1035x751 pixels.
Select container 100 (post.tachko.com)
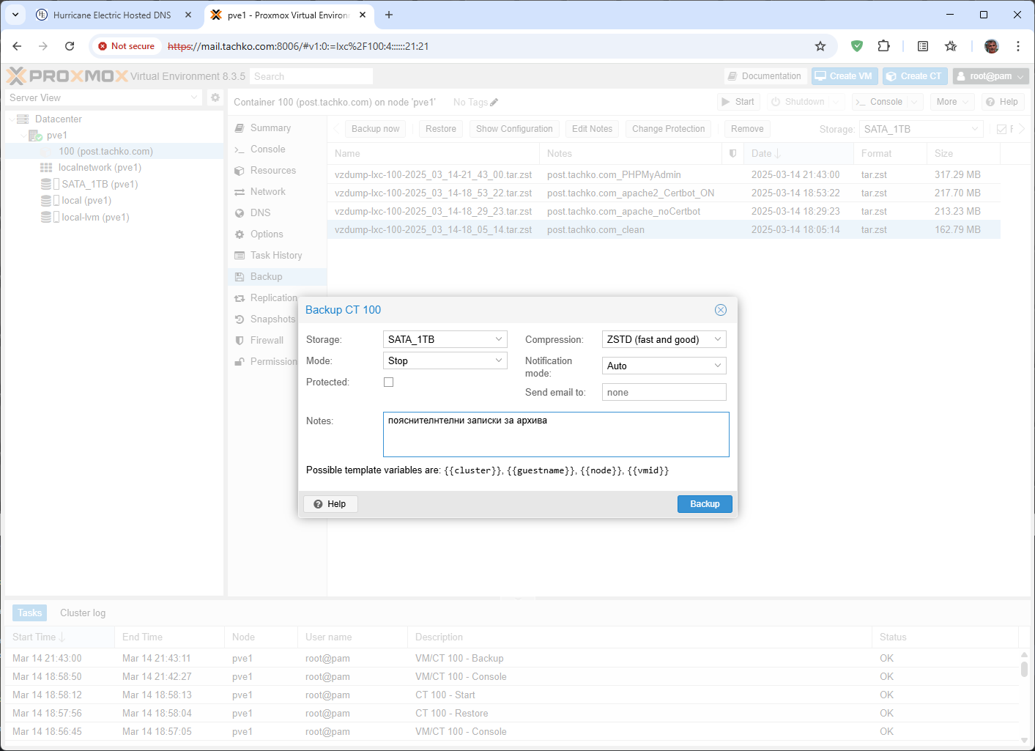click(105, 151)
